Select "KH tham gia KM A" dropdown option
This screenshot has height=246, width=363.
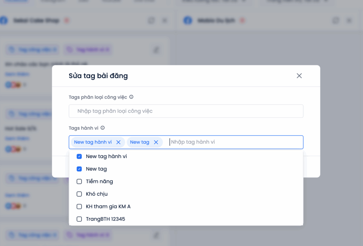point(108,206)
